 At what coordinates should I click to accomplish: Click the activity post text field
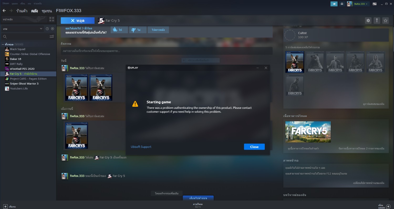pos(167,51)
